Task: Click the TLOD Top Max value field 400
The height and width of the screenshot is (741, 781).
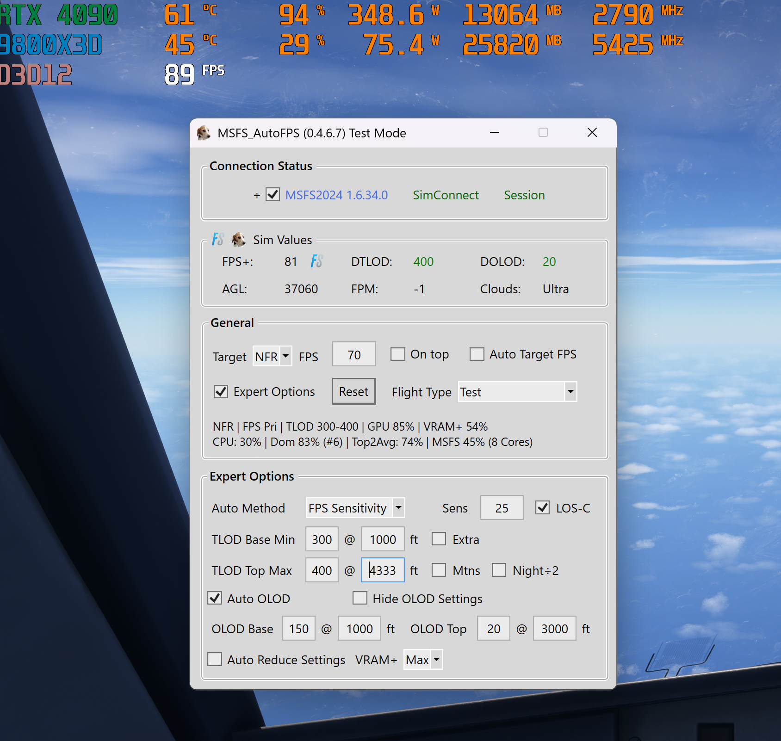Action: click(x=322, y=570)
